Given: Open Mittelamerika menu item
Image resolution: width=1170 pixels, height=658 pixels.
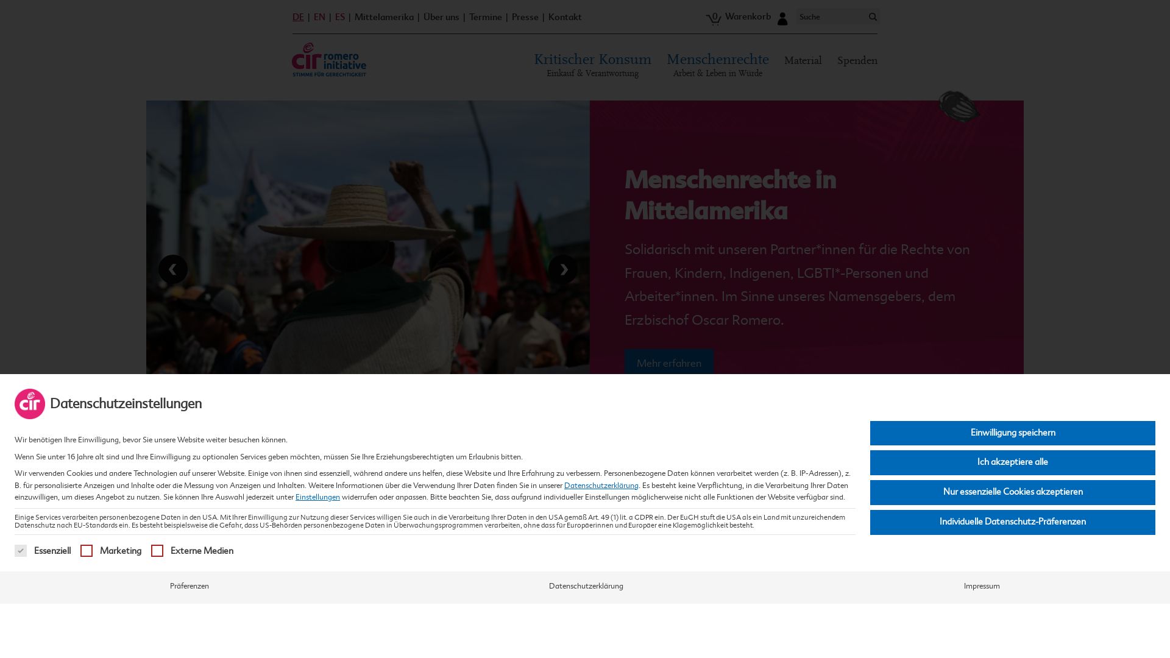Looking at the screenshot, I should point(384,17).
